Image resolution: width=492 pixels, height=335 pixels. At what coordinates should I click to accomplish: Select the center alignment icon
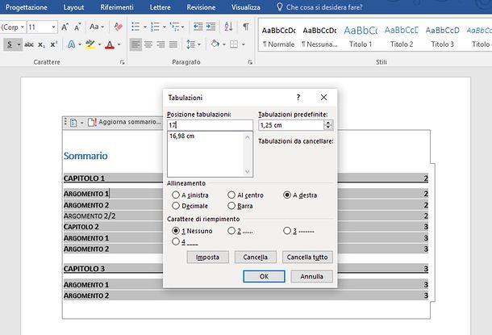[148, 44]
